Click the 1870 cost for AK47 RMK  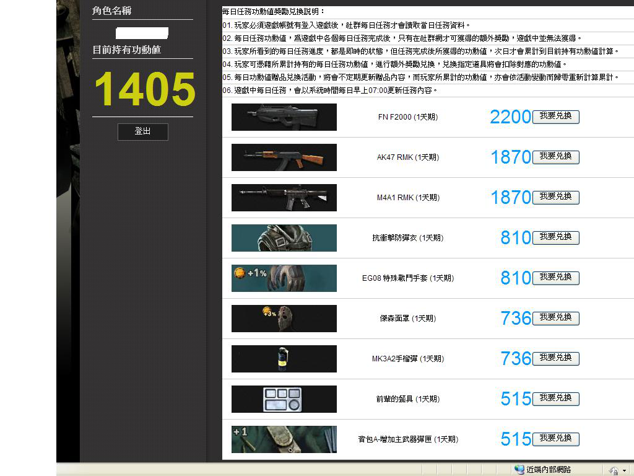[511, 157]
